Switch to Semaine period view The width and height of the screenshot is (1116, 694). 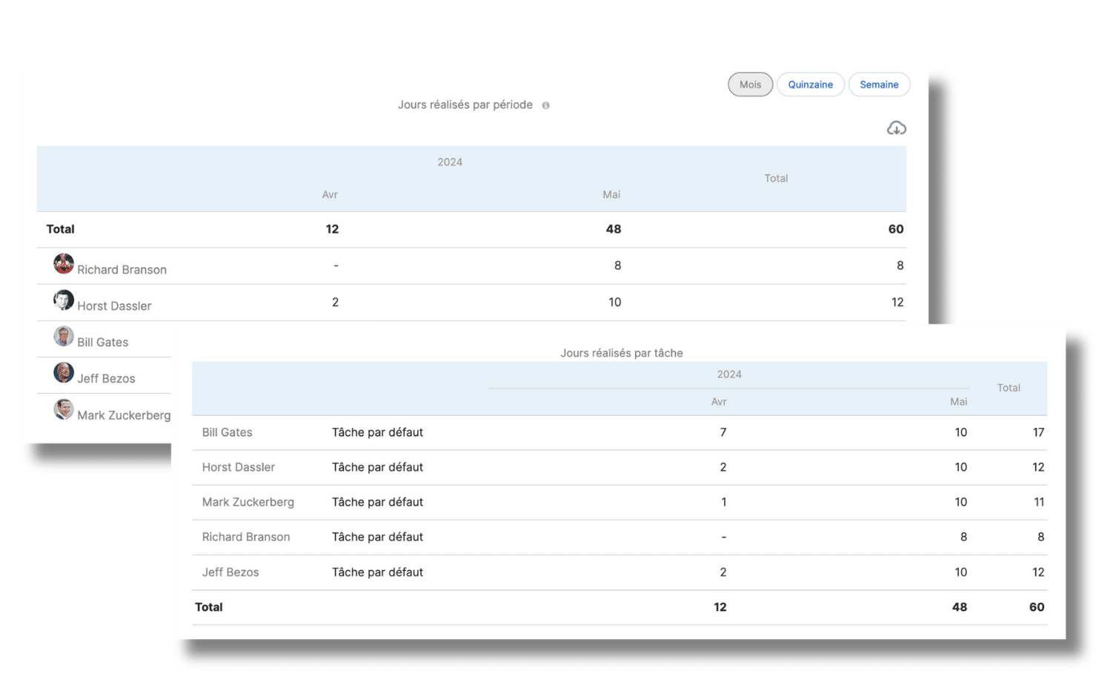879,85
